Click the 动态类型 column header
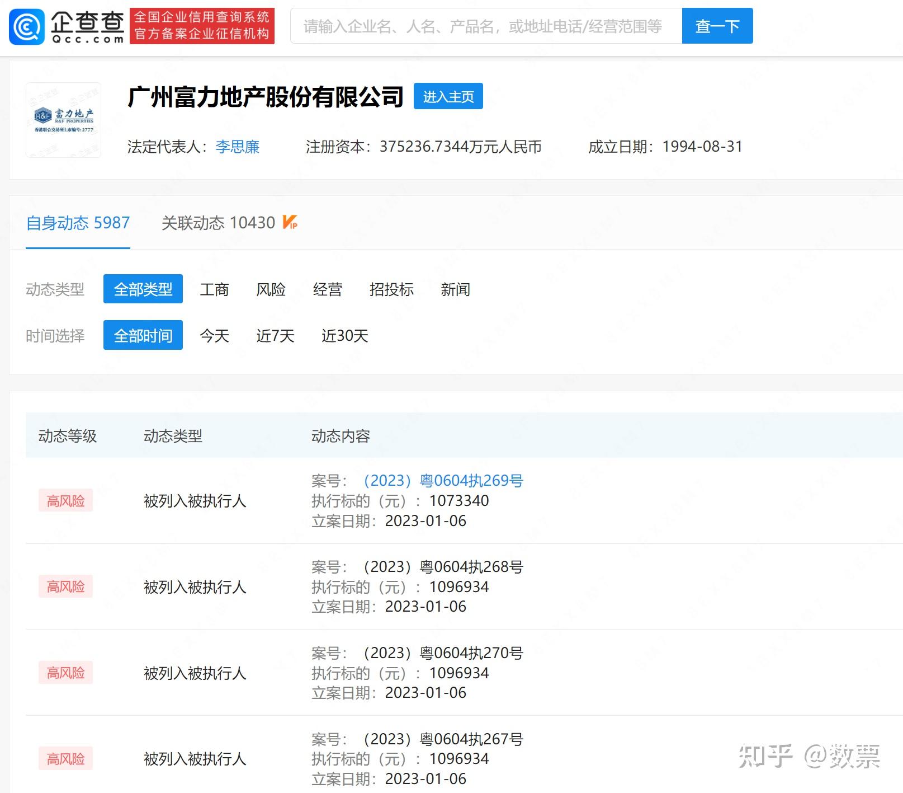Screen dimensions: 903x793 (x=173, y=436)
